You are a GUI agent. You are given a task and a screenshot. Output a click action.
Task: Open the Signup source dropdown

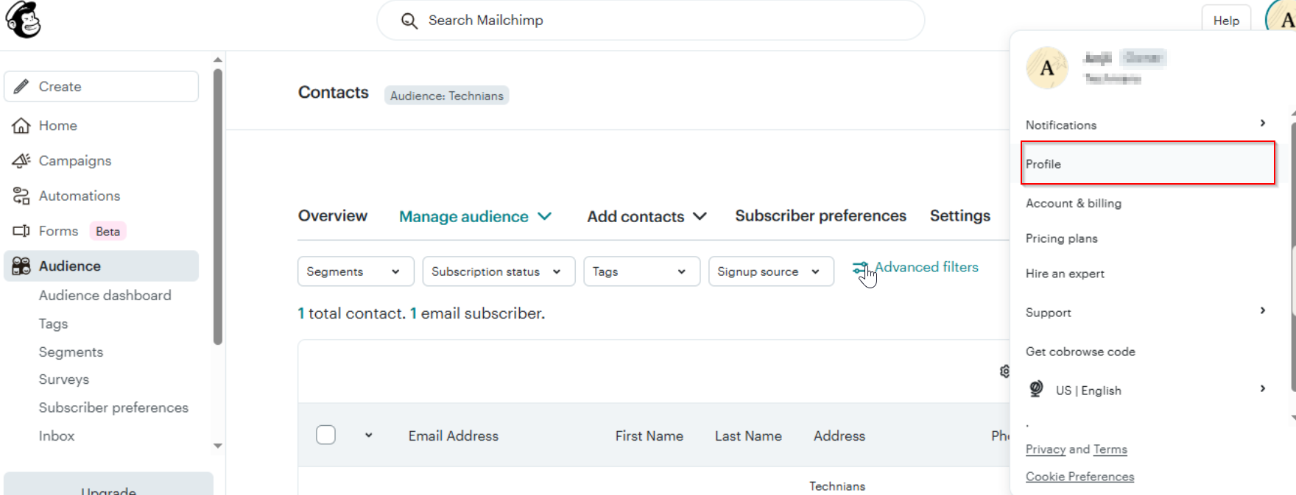pyautogui.click(x=771, y=271)
